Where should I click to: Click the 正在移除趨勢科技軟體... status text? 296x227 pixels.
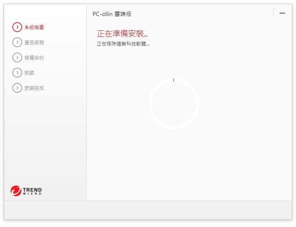pos(123,44)
